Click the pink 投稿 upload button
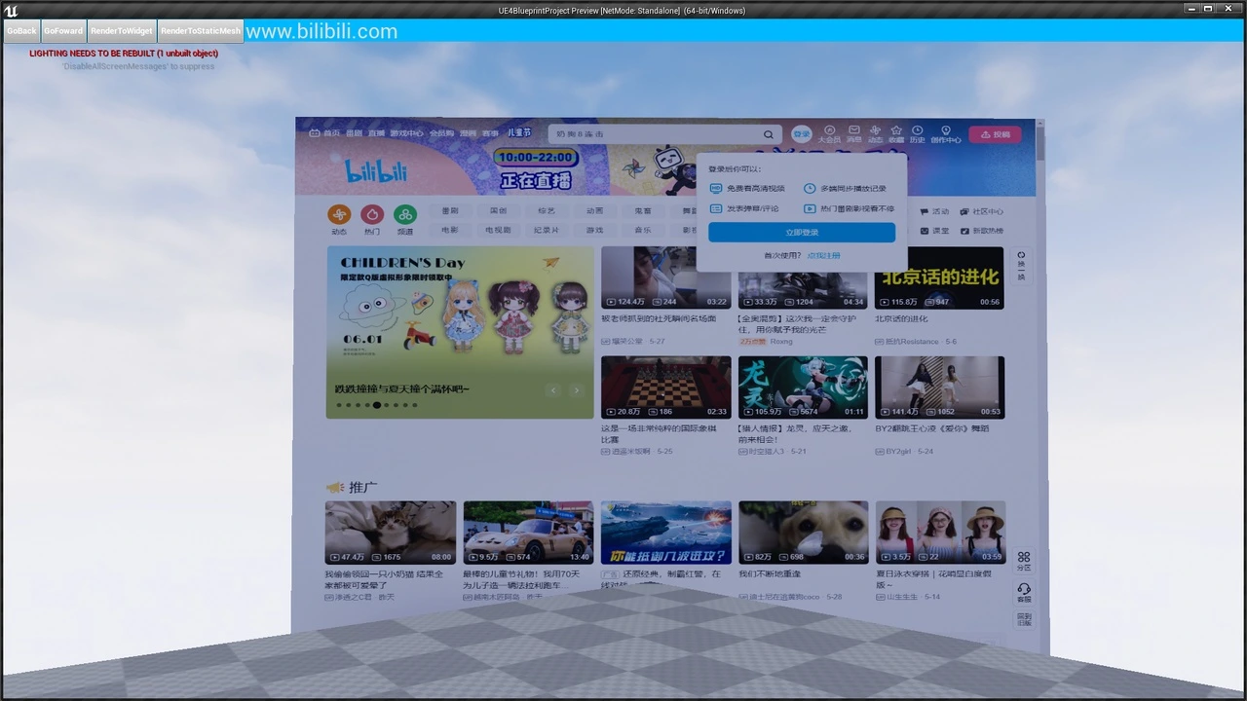Image resolution: width=1247 pixels, height=701 pixels. point(995,134)
